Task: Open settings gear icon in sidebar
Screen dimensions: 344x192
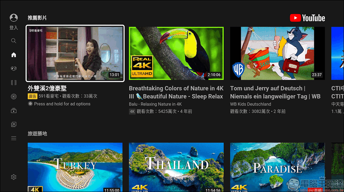Action: coord(14,177)
